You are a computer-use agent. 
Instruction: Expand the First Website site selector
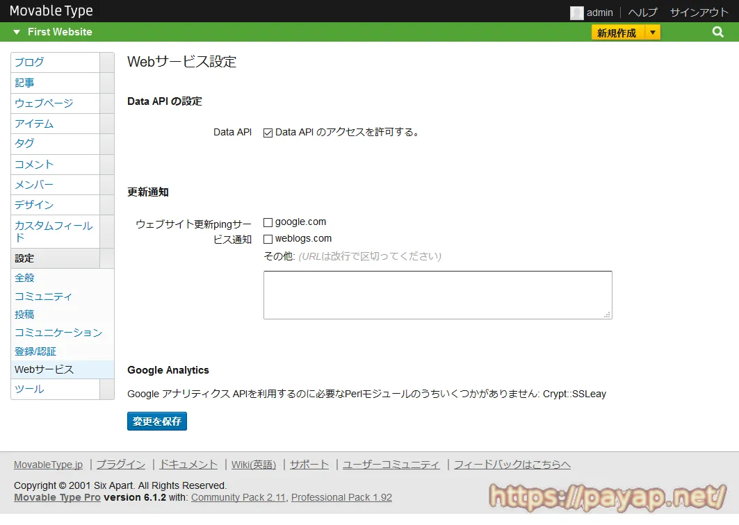coord(17,32)
